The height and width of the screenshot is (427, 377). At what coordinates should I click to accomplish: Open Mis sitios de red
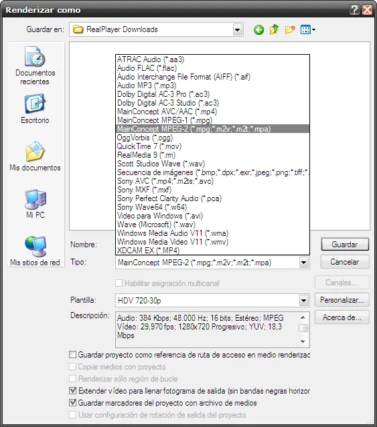[35, 251]
